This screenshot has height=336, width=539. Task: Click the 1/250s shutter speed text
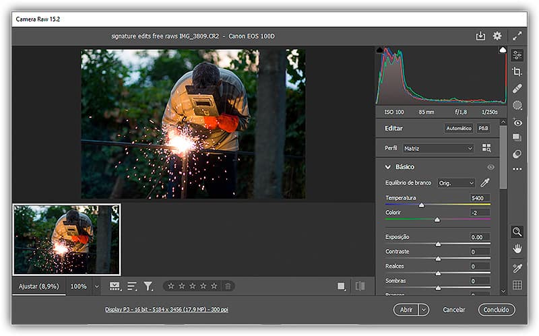490,112
